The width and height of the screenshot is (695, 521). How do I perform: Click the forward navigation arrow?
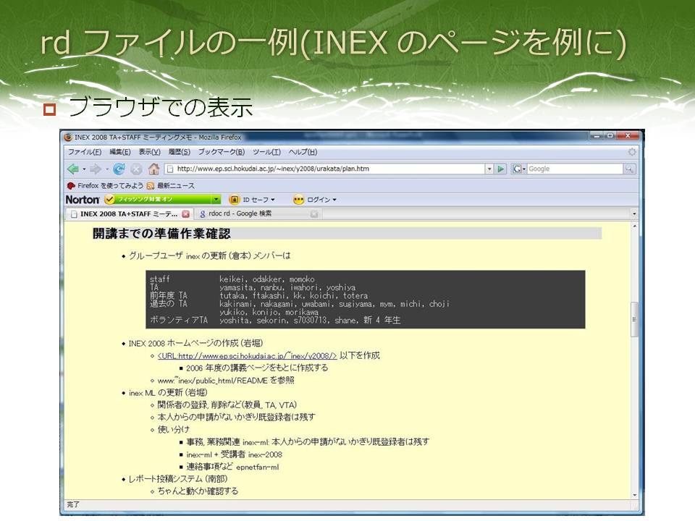point(95,169)
